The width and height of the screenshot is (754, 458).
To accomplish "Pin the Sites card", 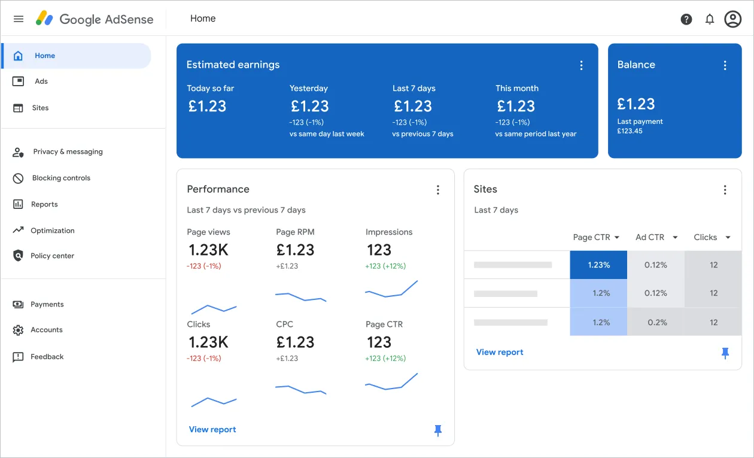I will pyautogui.click(x=725, y=353).
